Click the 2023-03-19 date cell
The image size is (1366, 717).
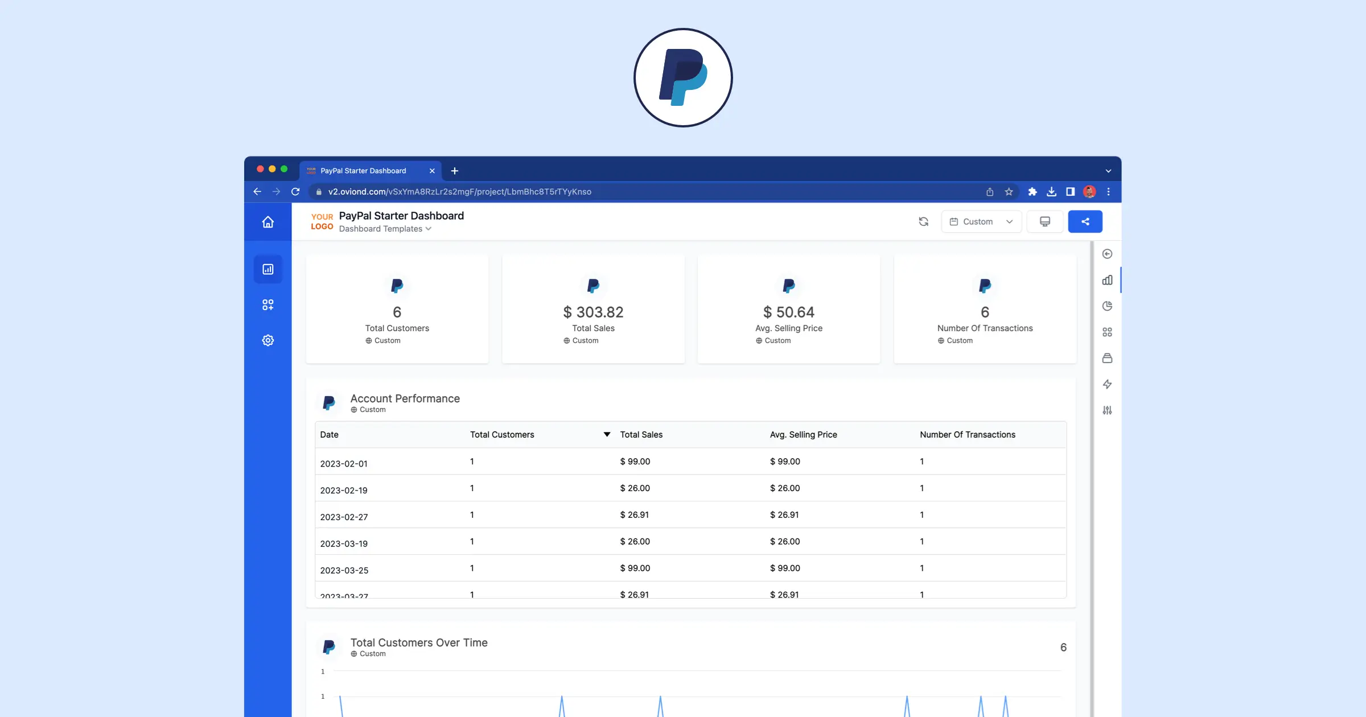(x=344, y=543)
